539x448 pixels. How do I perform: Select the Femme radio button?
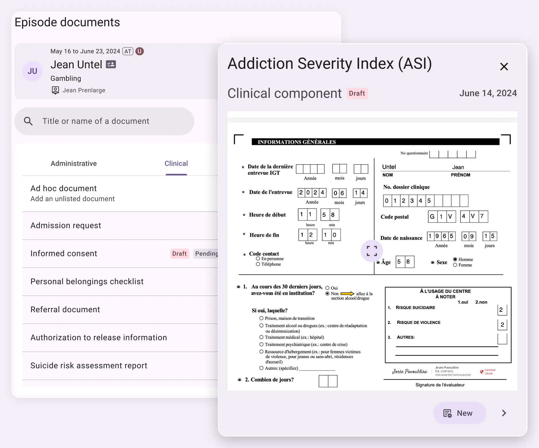click(x=455, y=265)
